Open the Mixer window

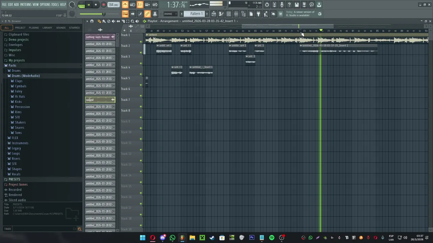(x=236, y=14)
